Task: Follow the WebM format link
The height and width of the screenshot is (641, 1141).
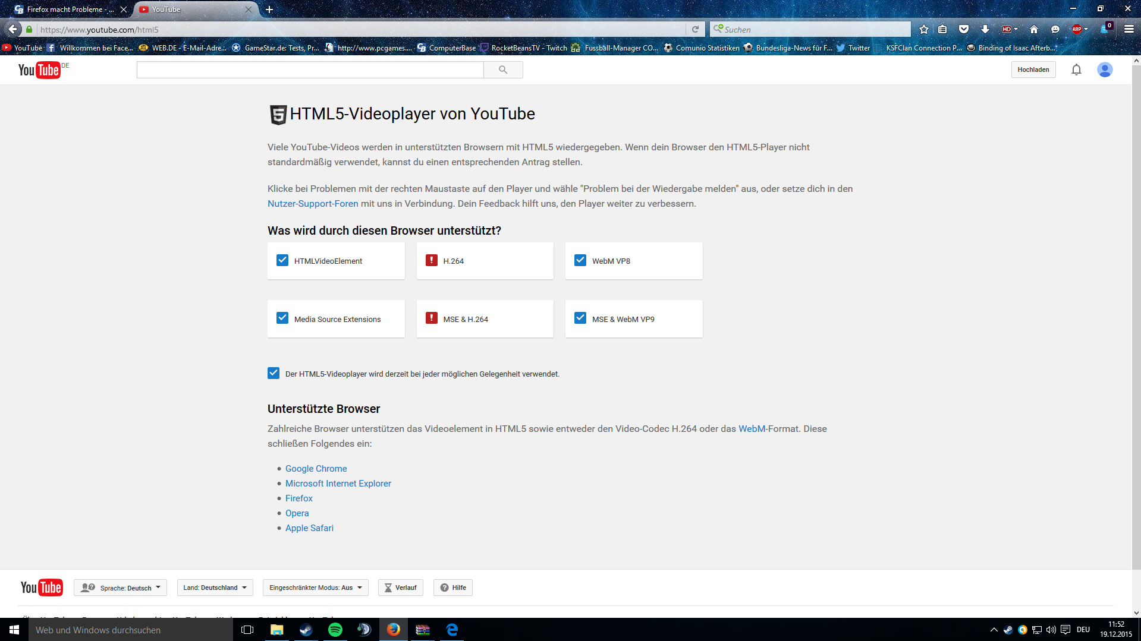Action: coord(752,428)
